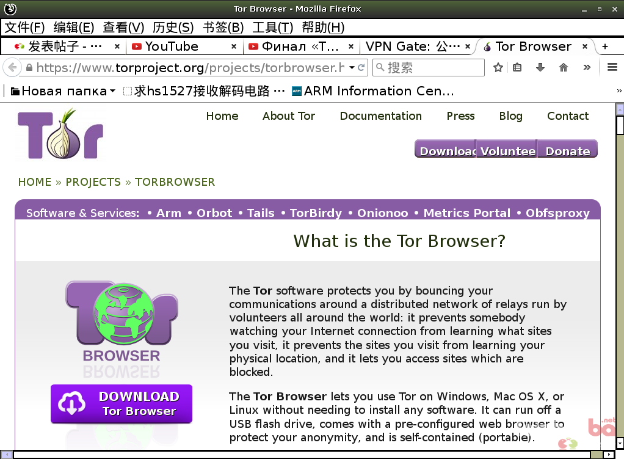The height and width of the screenshot is (459, 624).
Task: Click the address bar URL field
Action: [191, 67]
